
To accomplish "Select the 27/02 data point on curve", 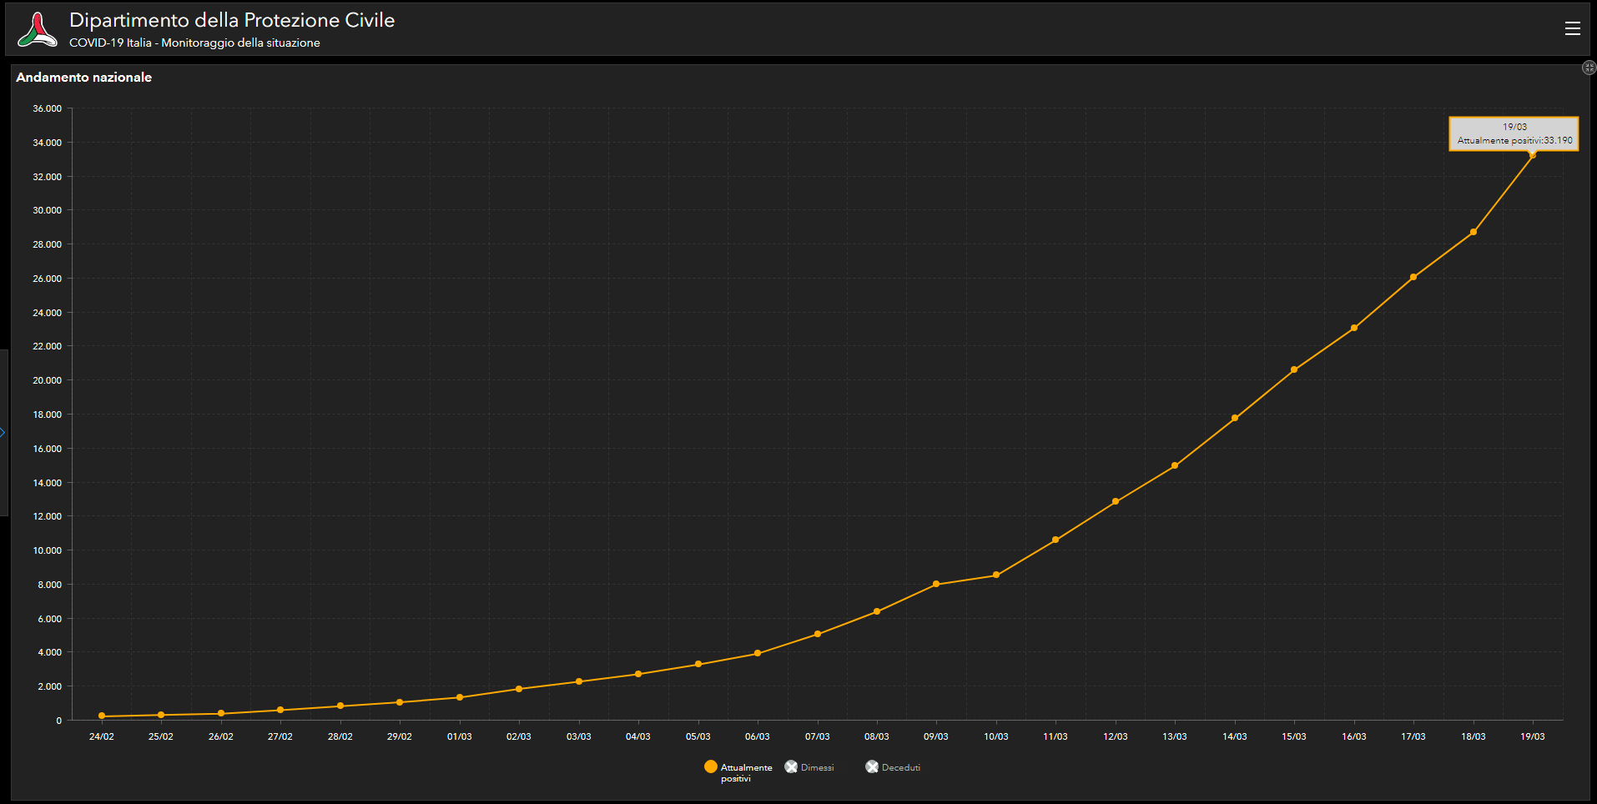I will 280,710.
